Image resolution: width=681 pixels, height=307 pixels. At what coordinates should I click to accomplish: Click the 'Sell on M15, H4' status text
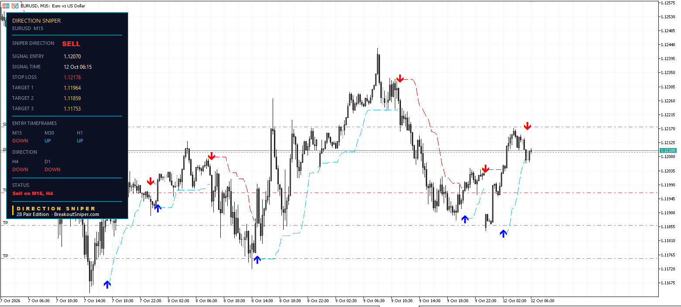[x=33, y=193]
